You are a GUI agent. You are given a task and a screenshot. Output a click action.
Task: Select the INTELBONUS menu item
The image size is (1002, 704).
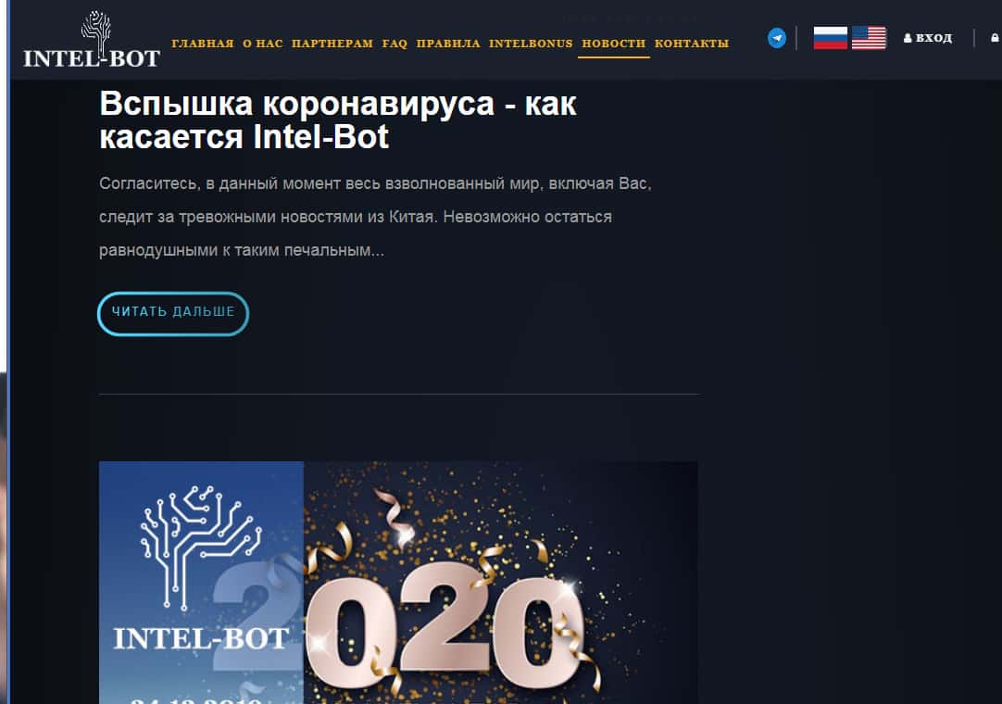(x=531, y=44)
